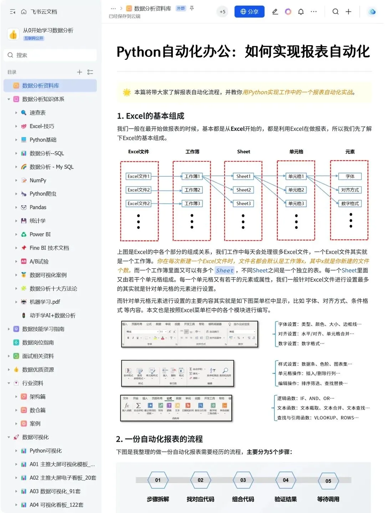Open the A/B试验 page
The height and width of the screenshot is (513, 385).
pos(39,261)
